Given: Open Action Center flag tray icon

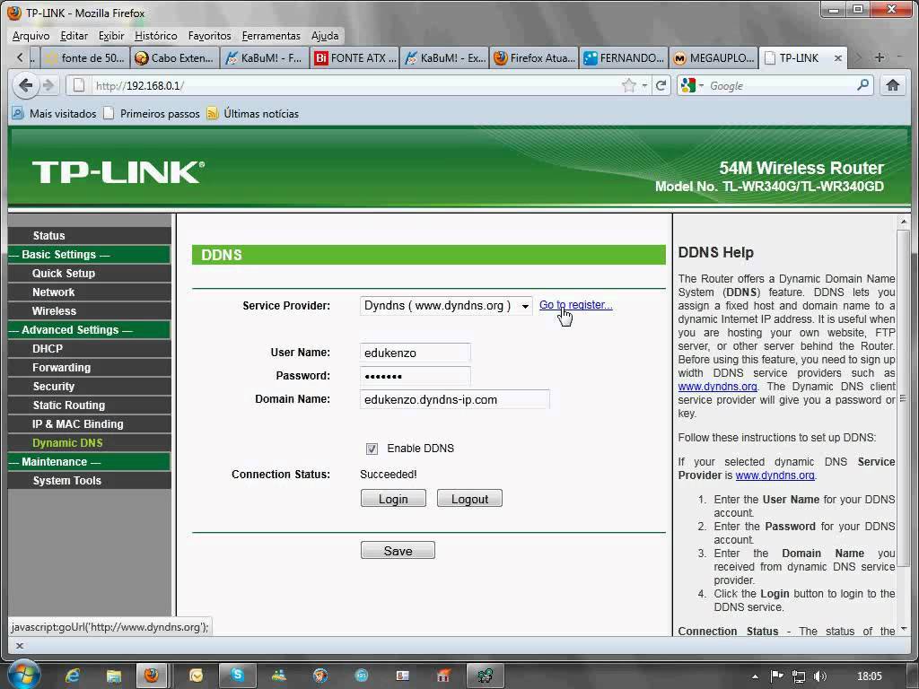Looking at the screenshot, I should tap(776, 676).
